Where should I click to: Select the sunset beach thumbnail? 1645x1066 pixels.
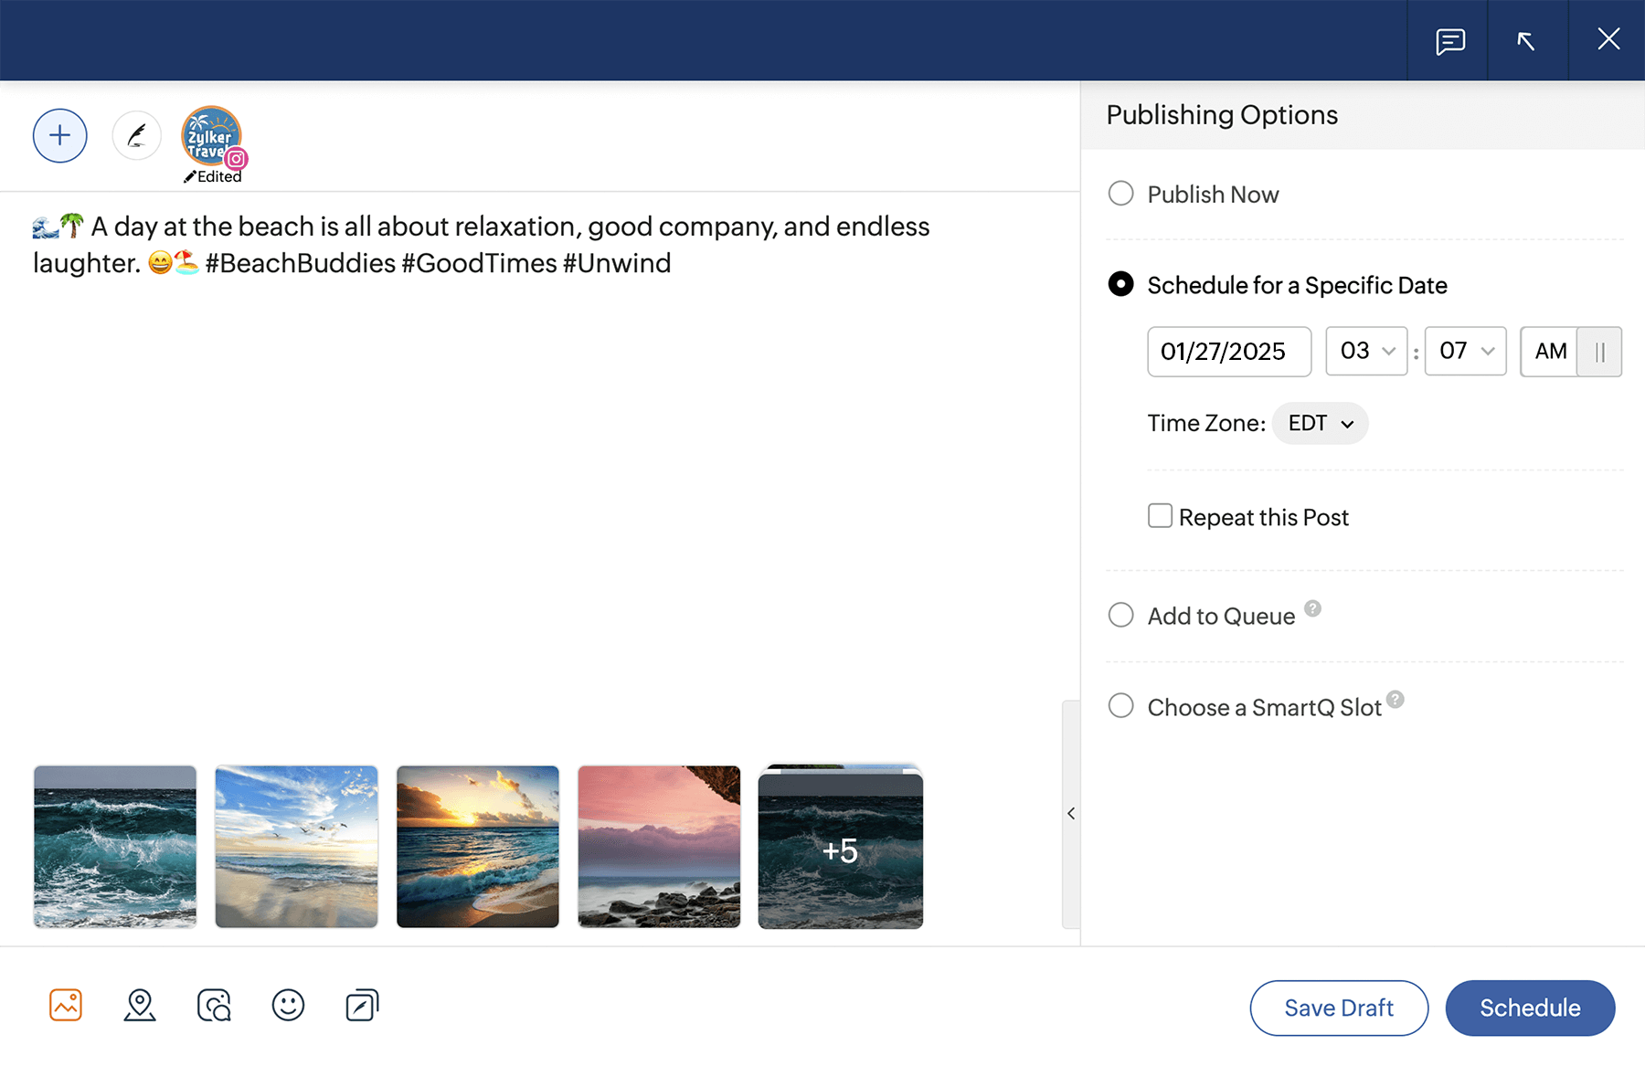[478, 847]
